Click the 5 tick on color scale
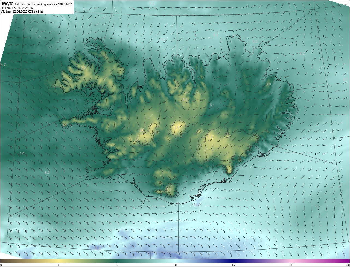Image resolution: width=350 pixels, height=267 pixels. tap(117, 265)
